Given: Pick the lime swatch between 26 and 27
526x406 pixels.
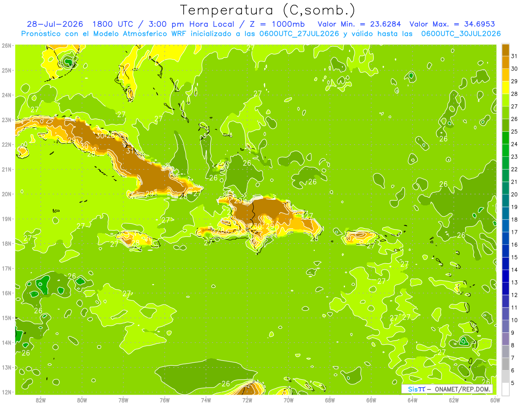Looking at the screenshot, I should 506,113.
